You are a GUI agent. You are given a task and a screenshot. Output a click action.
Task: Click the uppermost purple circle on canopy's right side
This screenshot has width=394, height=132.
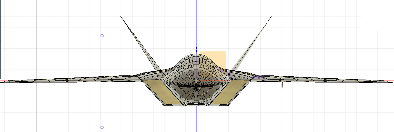218,69
